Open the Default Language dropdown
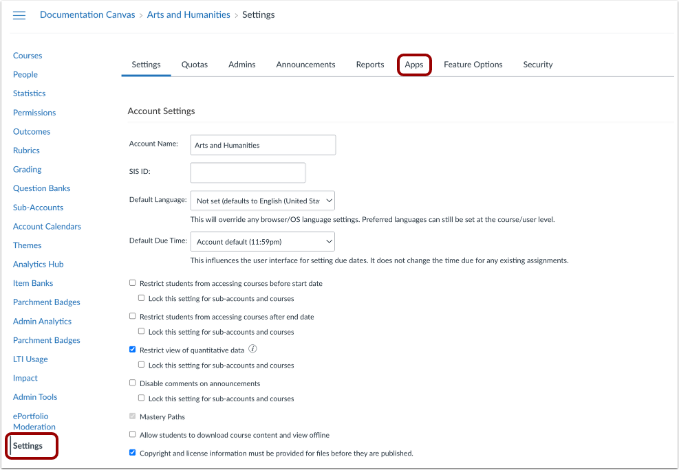 click(x=262, y=200)
